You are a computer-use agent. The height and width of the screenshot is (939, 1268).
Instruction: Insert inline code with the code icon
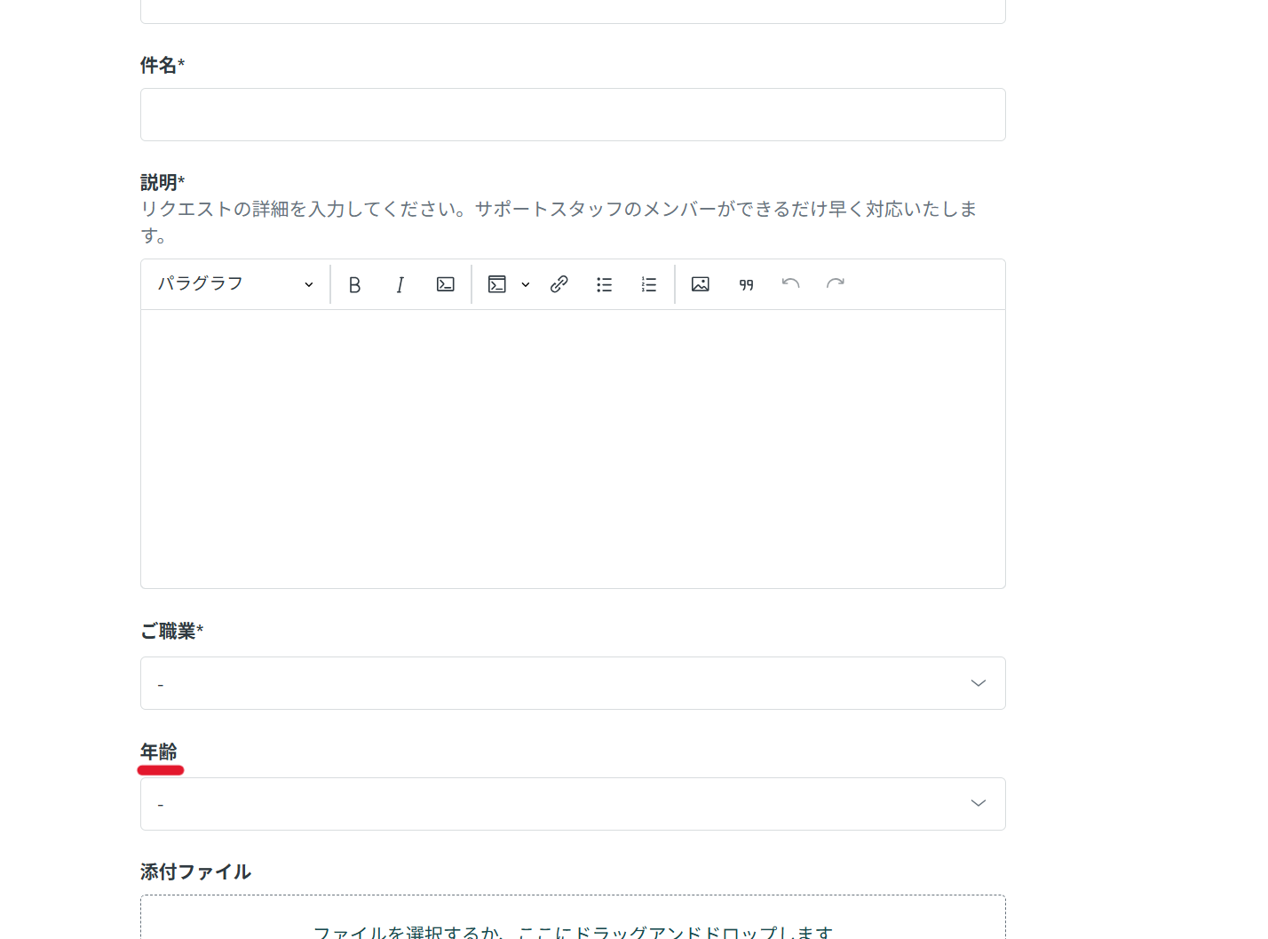coord(446,284)
